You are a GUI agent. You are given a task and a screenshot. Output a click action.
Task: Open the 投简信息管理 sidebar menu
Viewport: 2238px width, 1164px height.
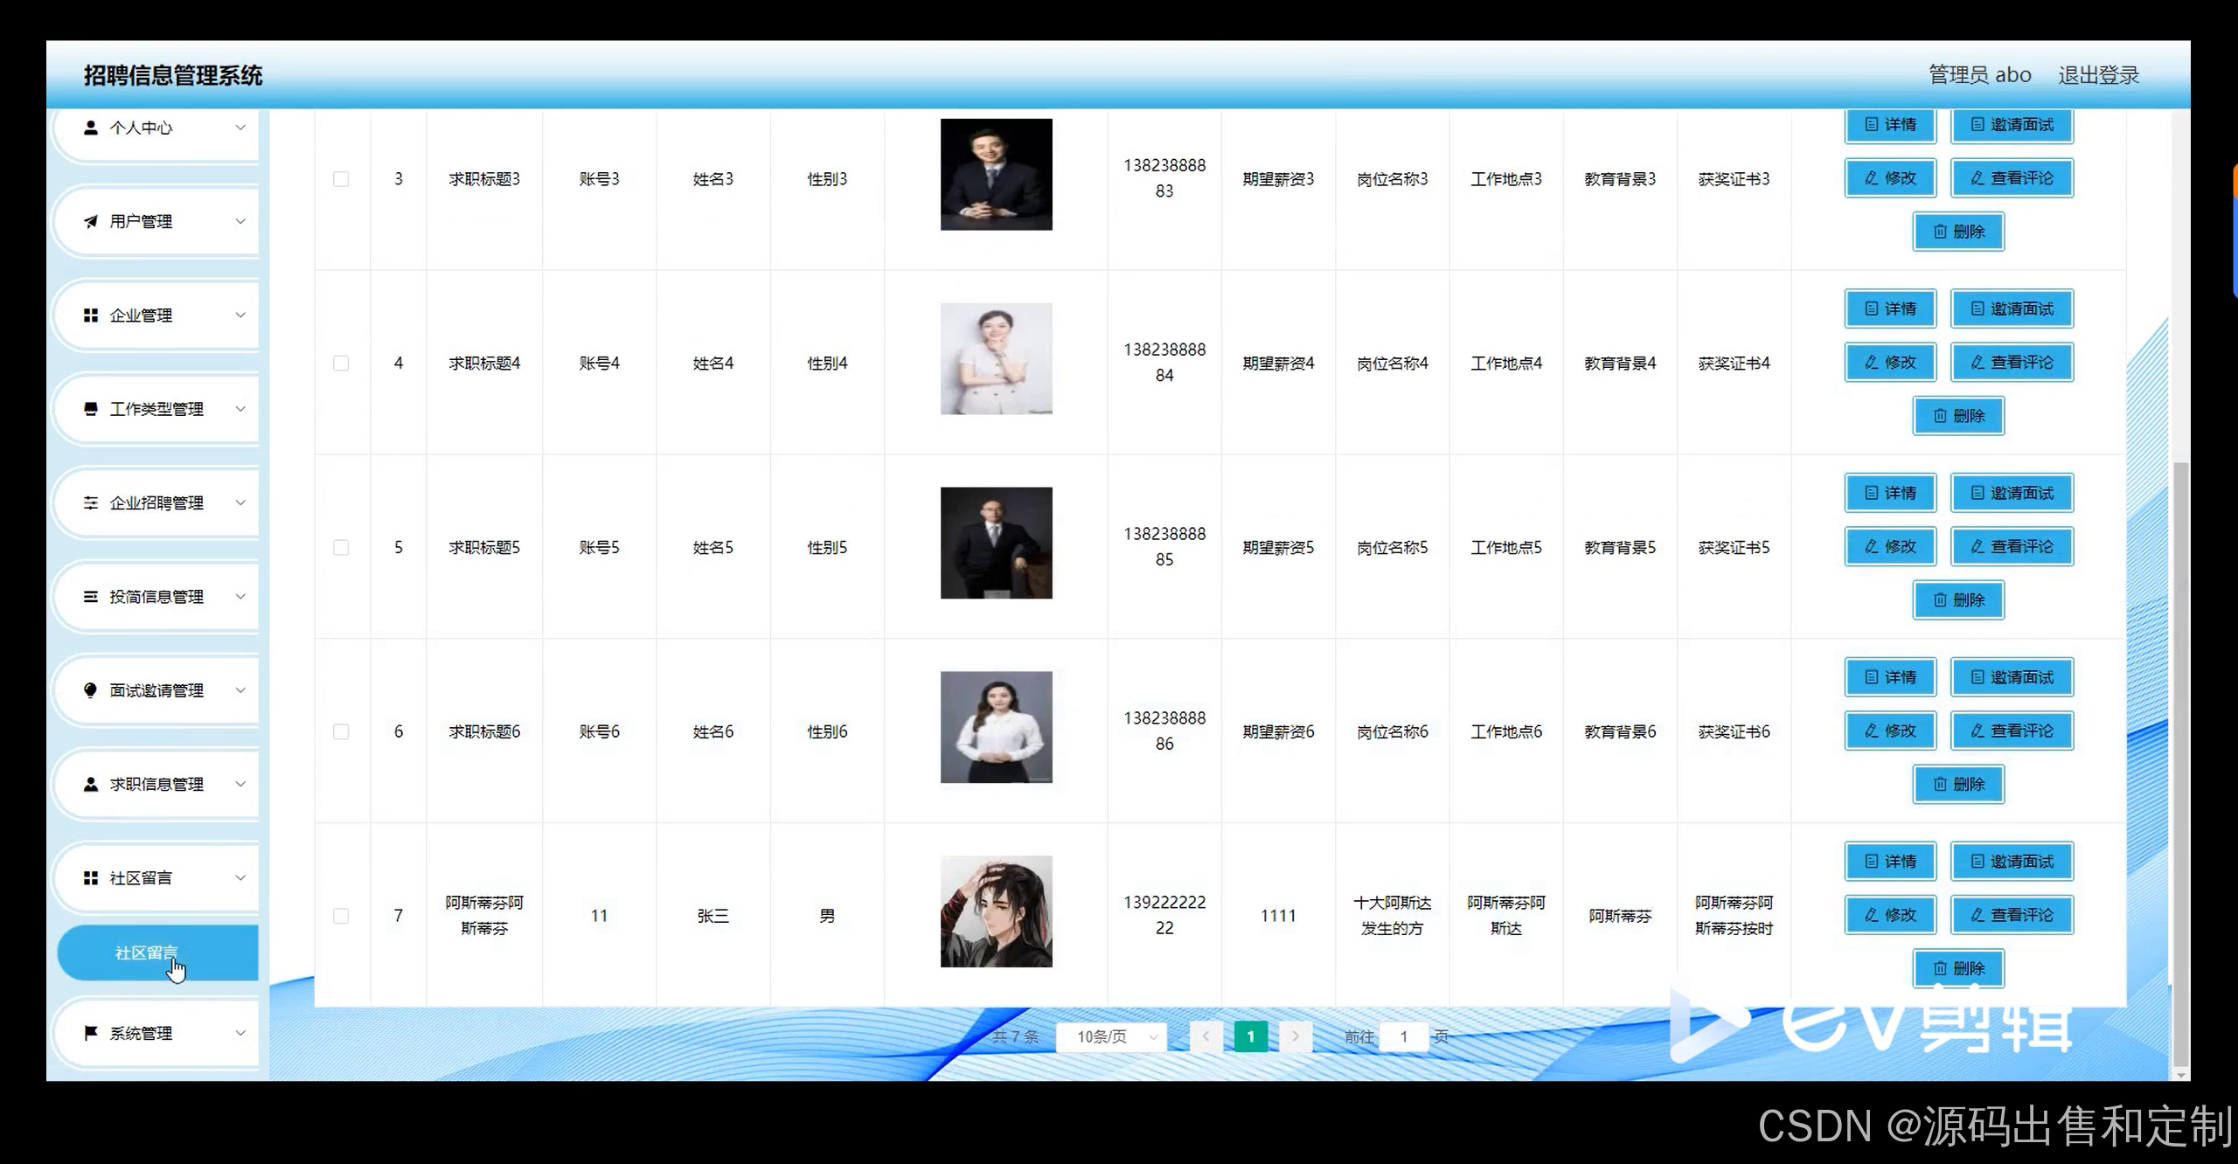click(157, 596)
